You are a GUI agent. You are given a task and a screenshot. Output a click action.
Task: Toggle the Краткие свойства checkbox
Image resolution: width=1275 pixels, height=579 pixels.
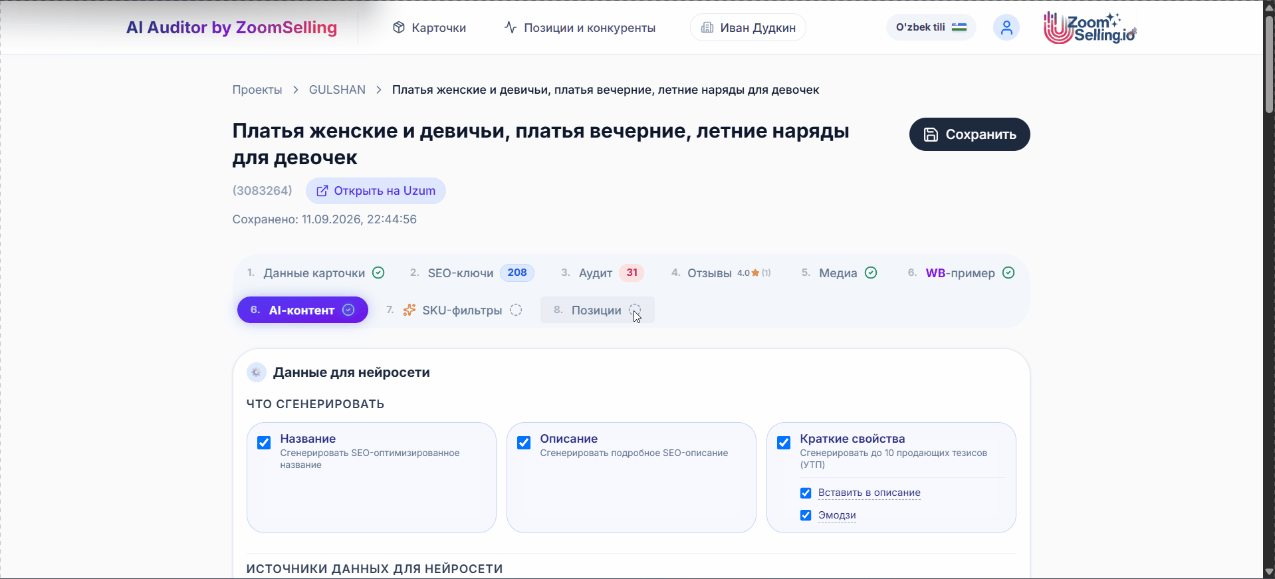(784, 443)
